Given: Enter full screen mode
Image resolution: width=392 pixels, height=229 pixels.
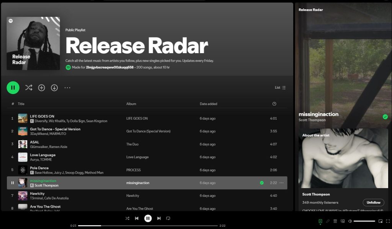Looking at the screenshot, I should tap(388, 221).
